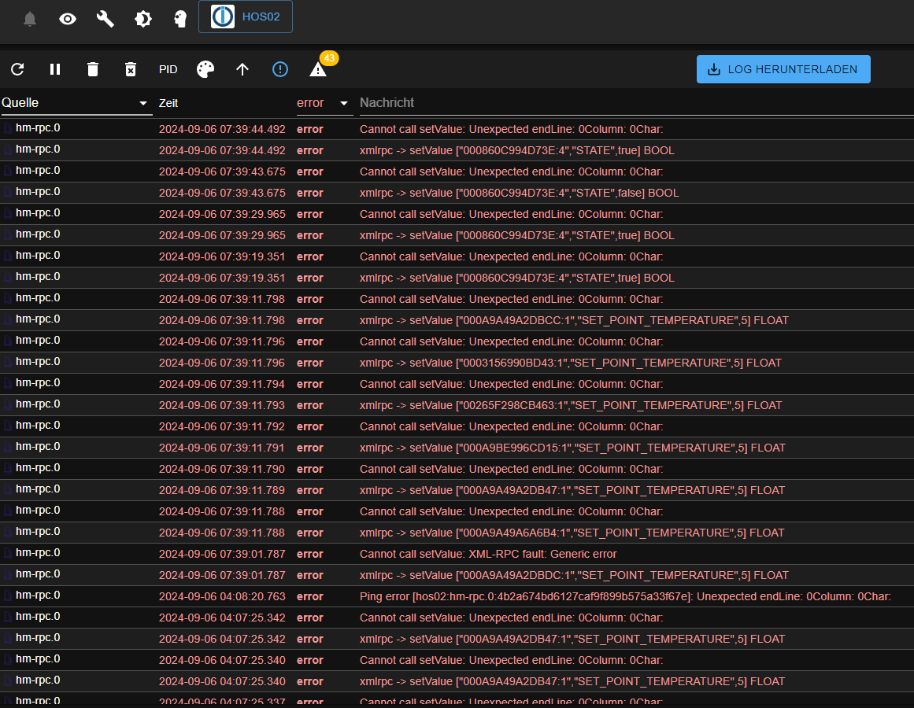
Task: Click the color palette icon
Action: [205, 69]
